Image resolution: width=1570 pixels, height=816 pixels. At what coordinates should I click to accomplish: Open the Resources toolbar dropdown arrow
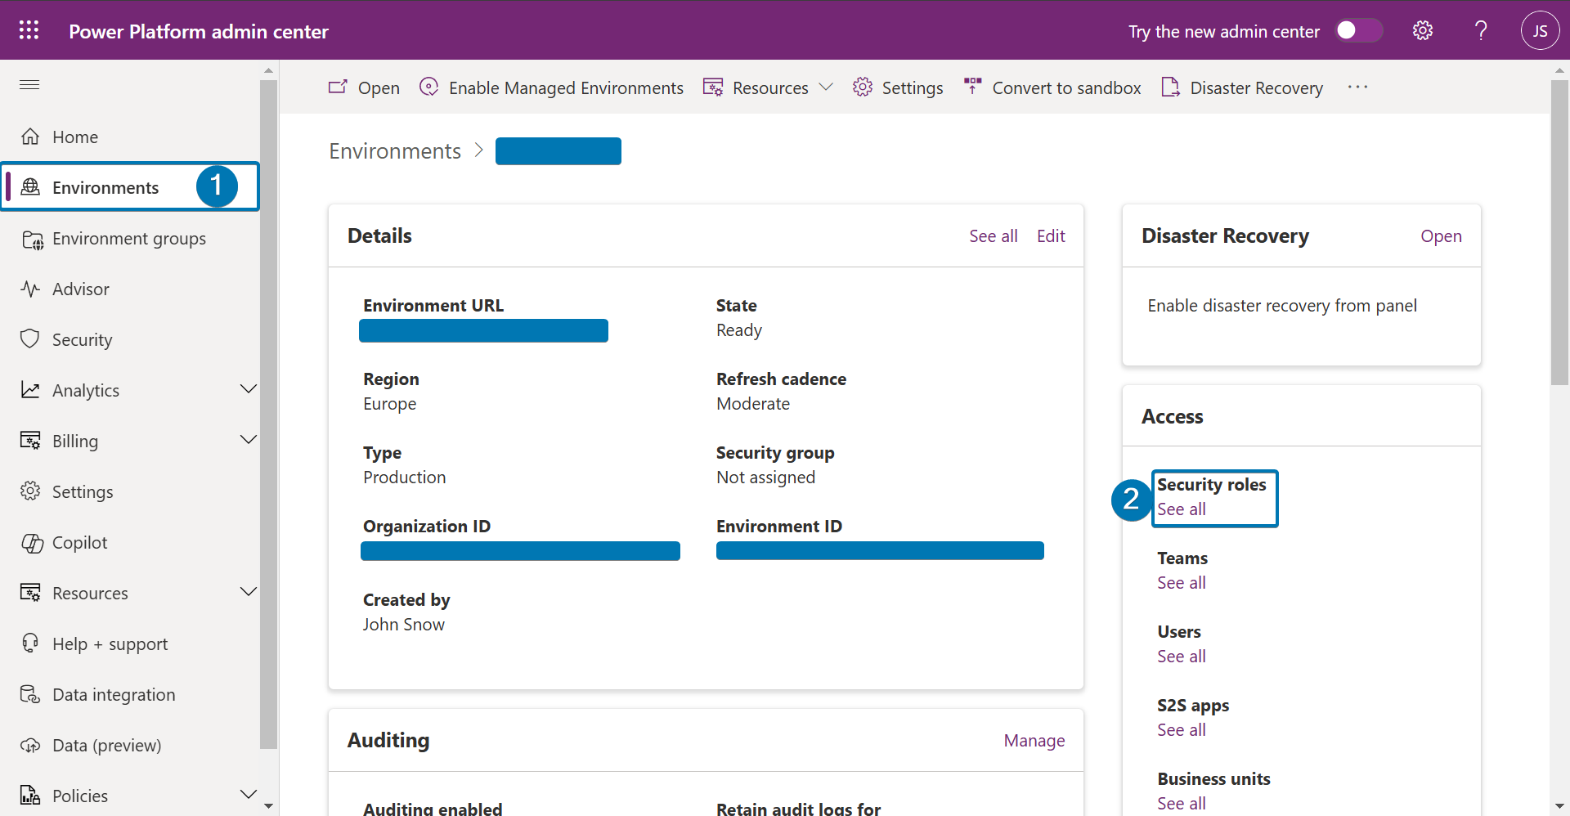[x=826, y=87]
